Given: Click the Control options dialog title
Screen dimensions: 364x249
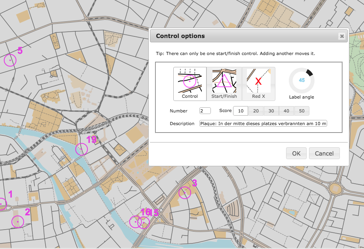Looking at the screenshot, I should point(180,36).
